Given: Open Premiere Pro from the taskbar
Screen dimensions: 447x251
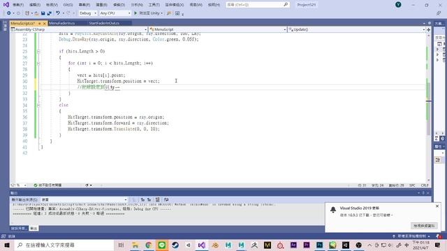Looking at the screenshot, I should (x=307, y=245).
